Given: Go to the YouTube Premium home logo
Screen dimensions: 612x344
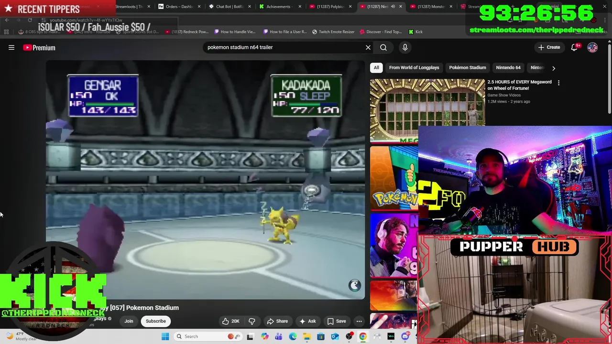Looking at the screenshot, I should (39, 47).
